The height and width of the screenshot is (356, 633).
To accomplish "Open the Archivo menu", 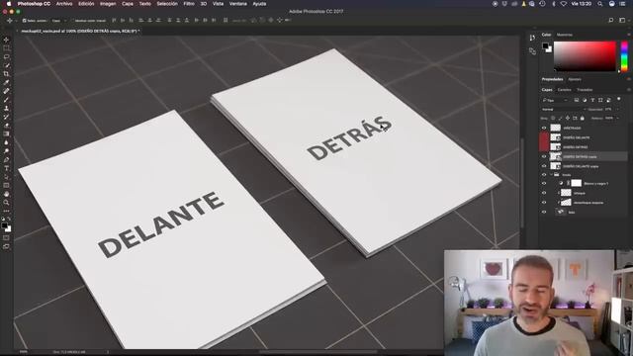I will click(64, 4).
